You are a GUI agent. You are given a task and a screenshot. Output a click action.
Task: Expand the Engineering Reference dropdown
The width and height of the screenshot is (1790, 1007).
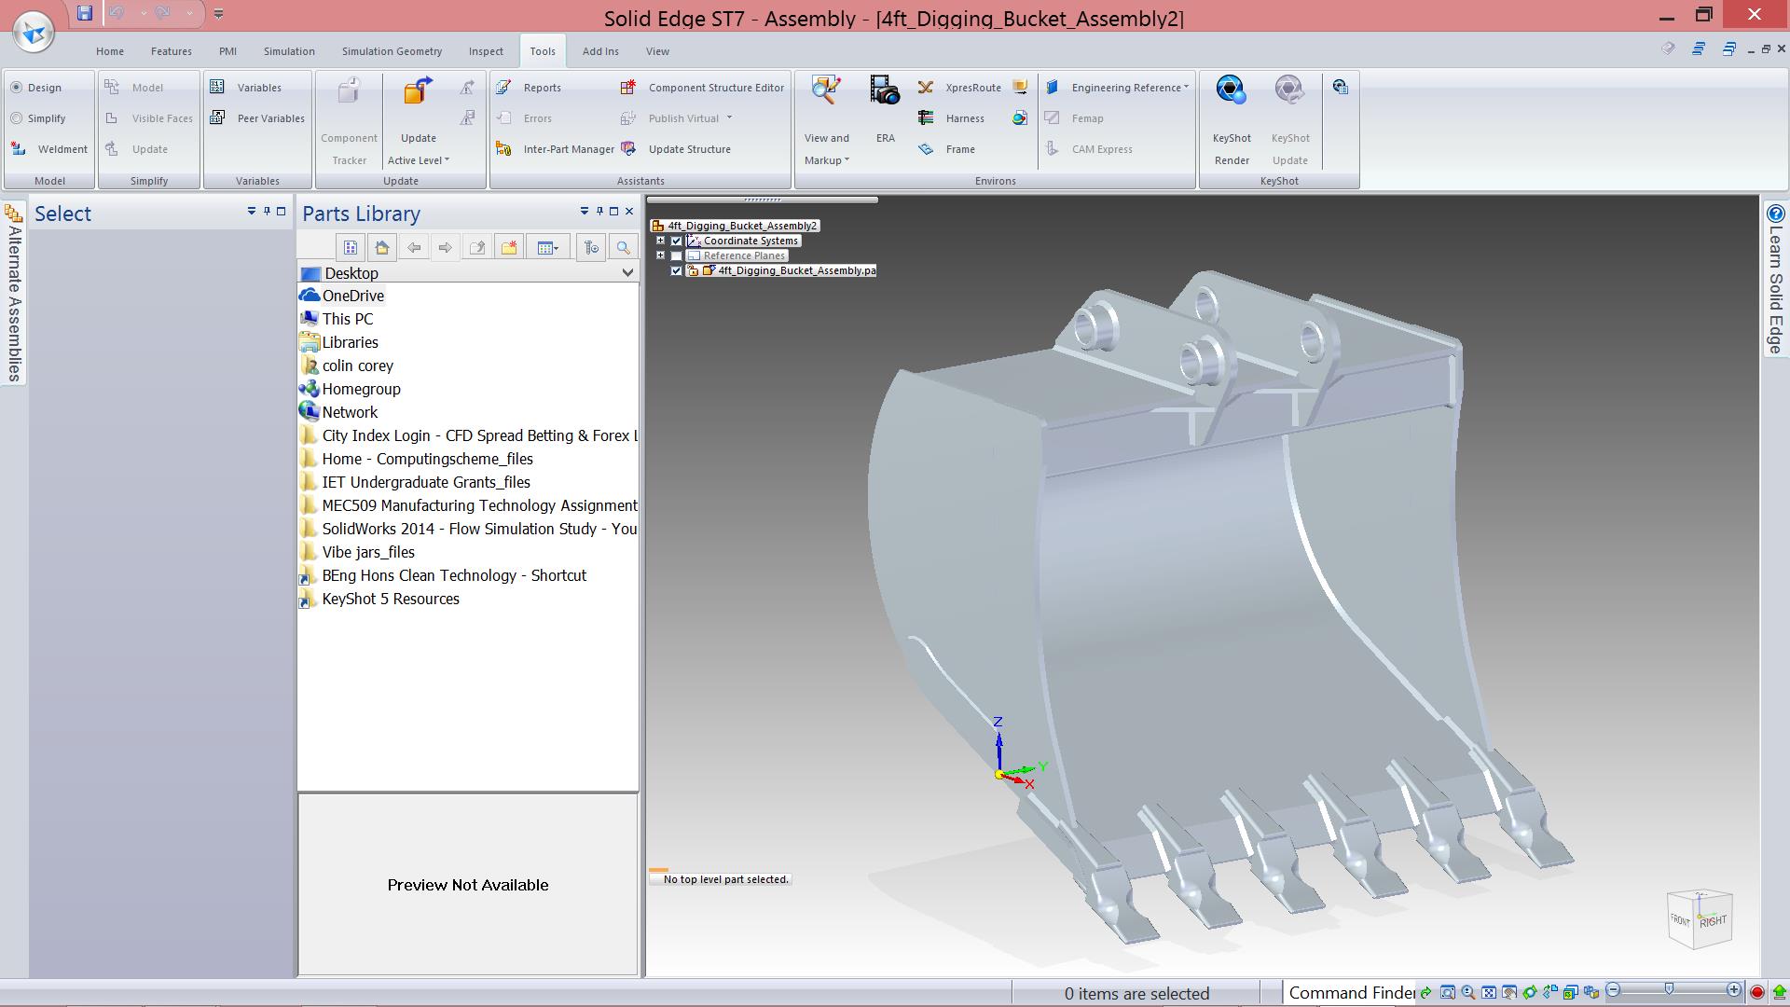tap(1130, 88)
